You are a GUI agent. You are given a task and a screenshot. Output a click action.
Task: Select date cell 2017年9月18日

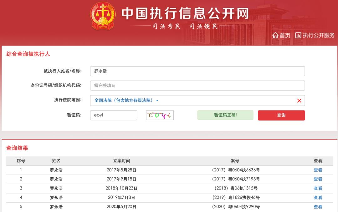(121, 179)
